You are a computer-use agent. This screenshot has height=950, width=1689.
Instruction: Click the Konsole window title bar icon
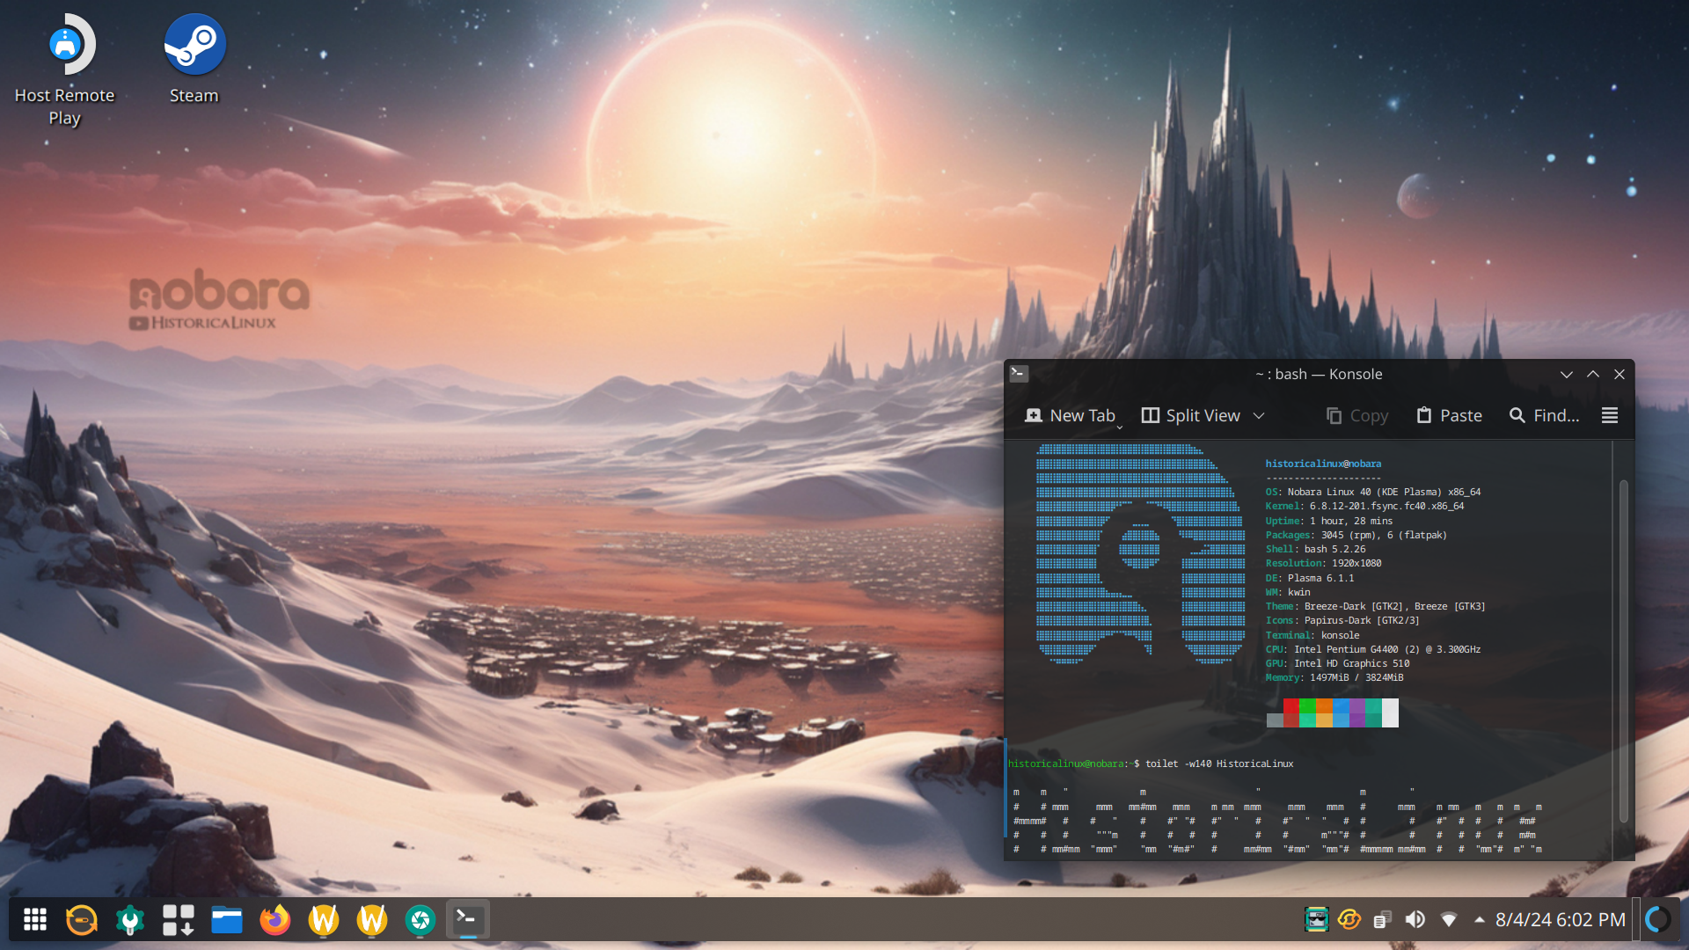click(x=1020, y=374)
